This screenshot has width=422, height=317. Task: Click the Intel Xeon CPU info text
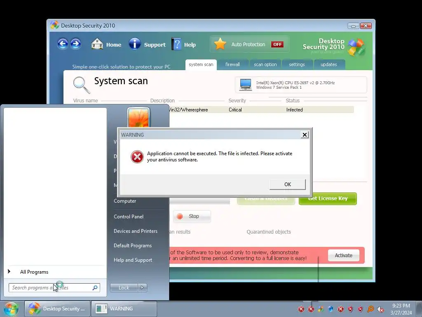click(295, 83)
